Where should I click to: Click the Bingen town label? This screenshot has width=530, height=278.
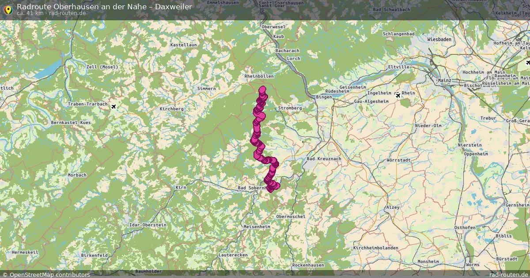tap(325, 97)
